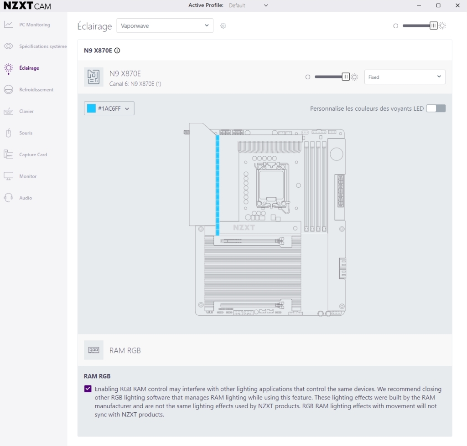Click global minimum brightness circle icon
This screenshot has height=446, width=467.
395,26
